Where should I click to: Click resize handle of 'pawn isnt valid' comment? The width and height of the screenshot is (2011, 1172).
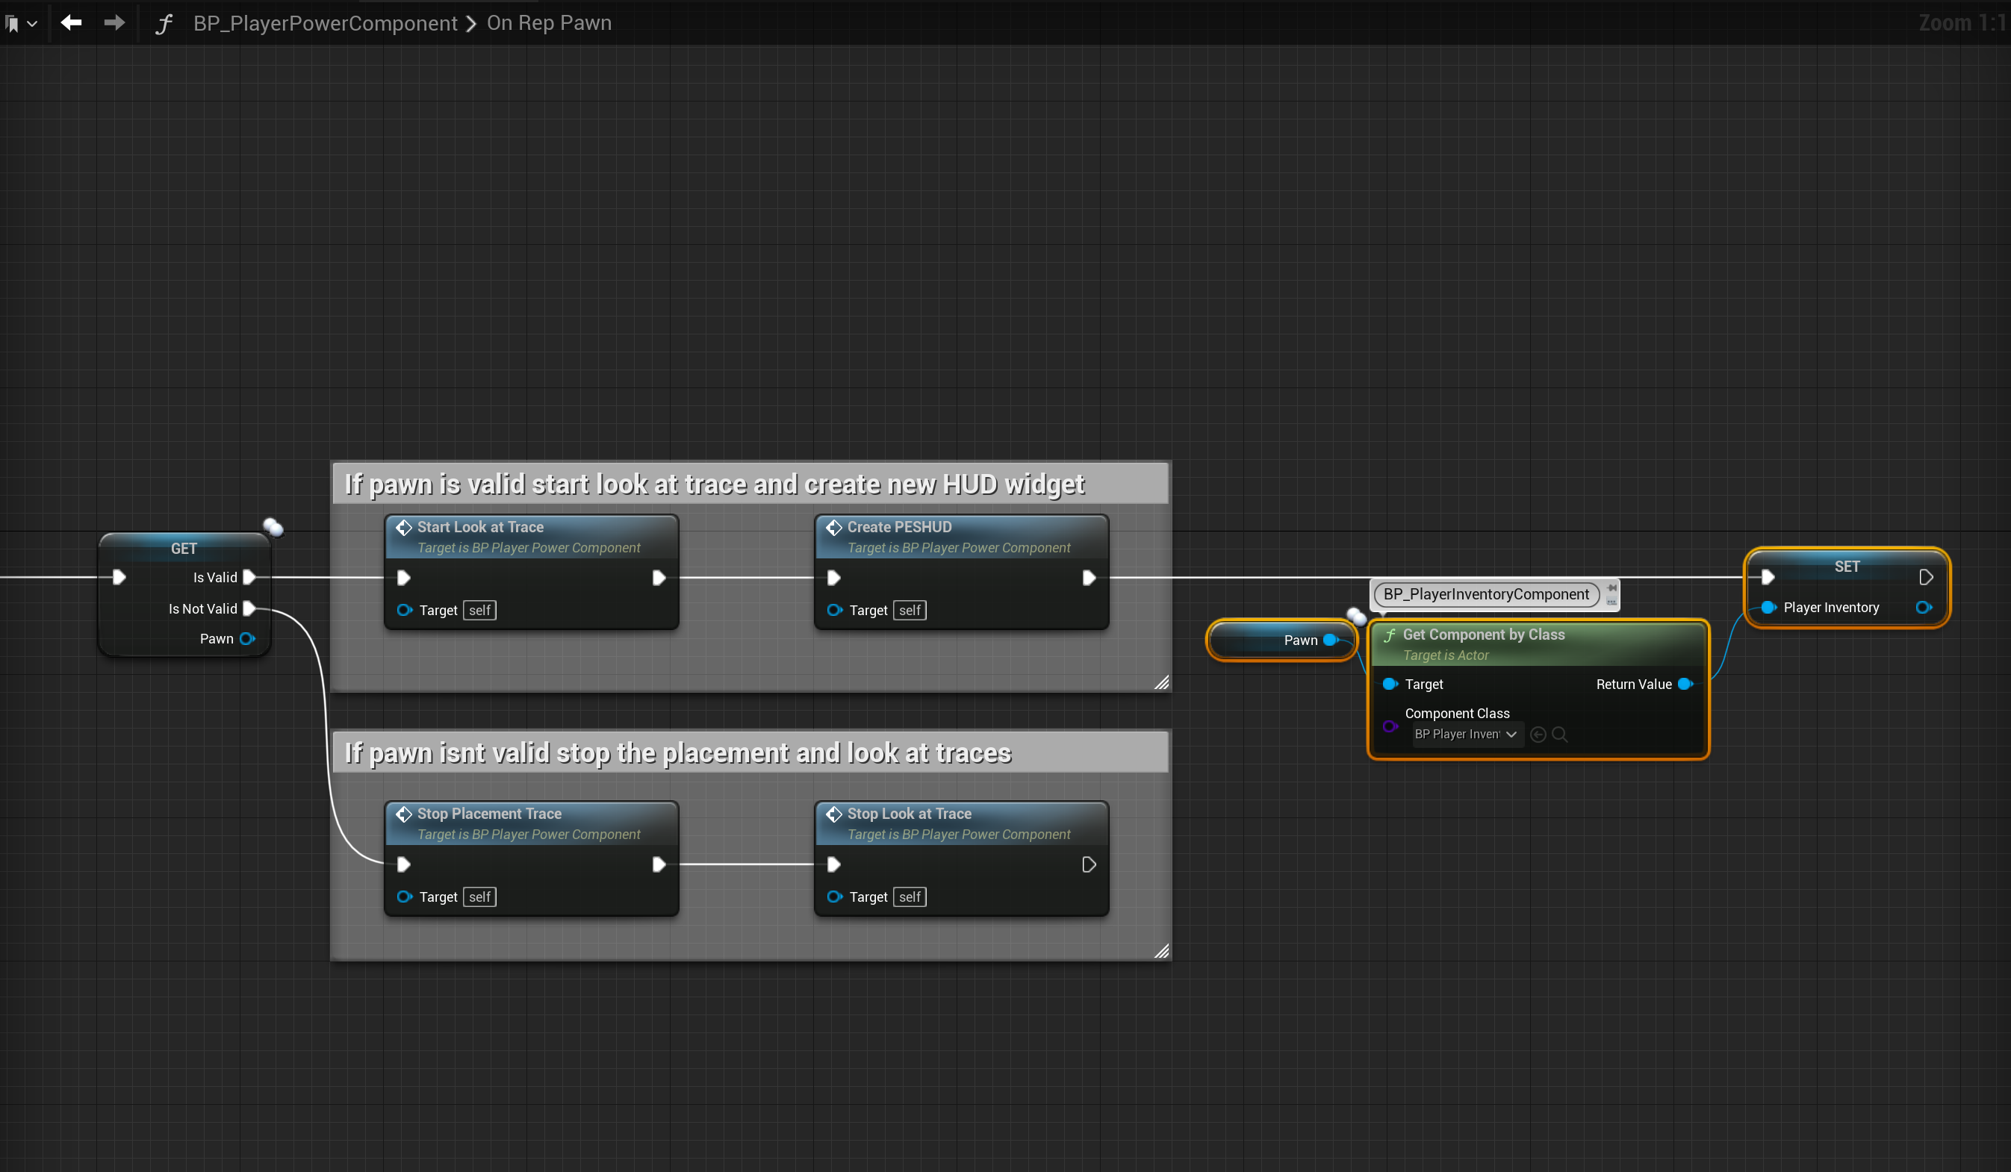(1162, 951)
